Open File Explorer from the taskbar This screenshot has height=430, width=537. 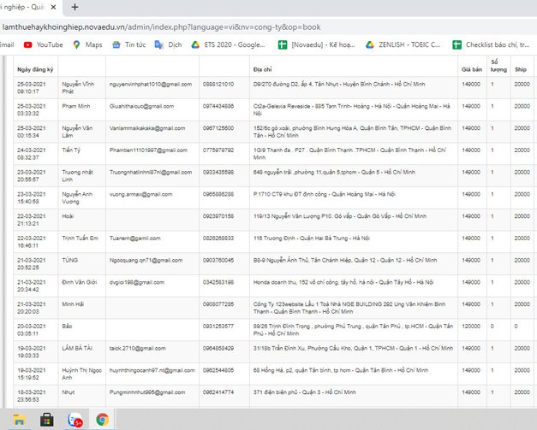pyautogui.click(x=18, y=419)
